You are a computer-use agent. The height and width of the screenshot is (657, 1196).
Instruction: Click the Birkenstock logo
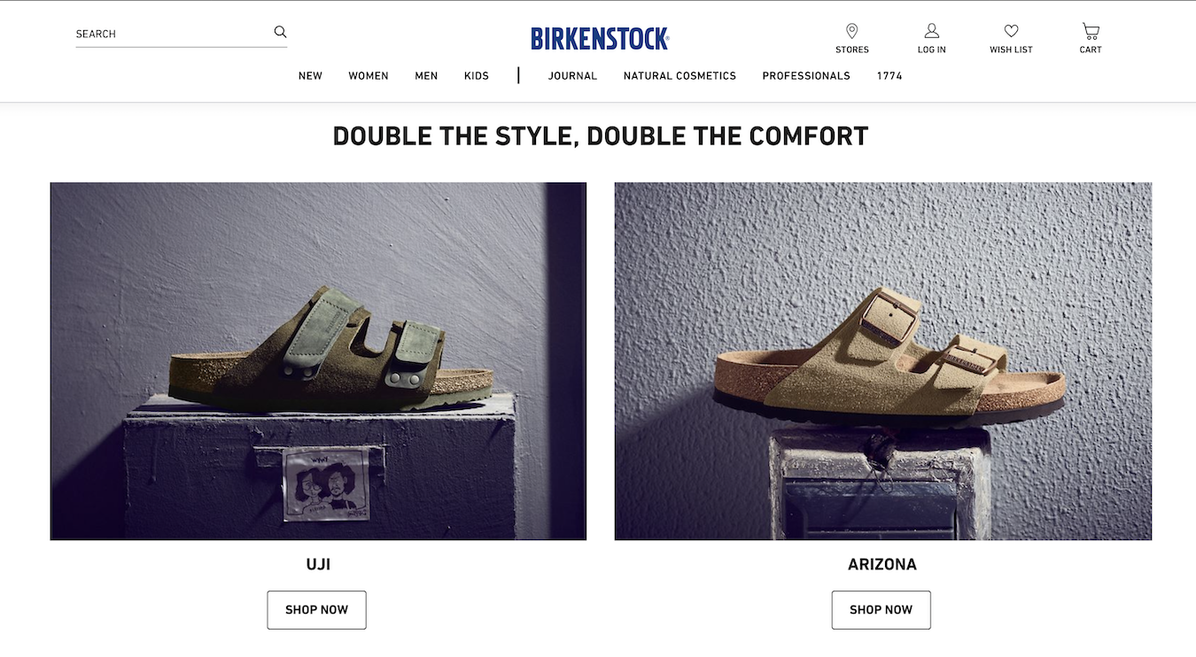[x=600, y=38]
